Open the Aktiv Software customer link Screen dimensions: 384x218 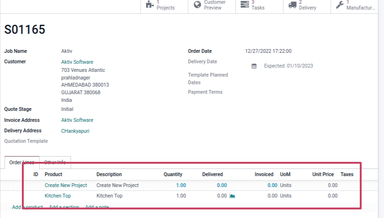(x=77, y=62)
